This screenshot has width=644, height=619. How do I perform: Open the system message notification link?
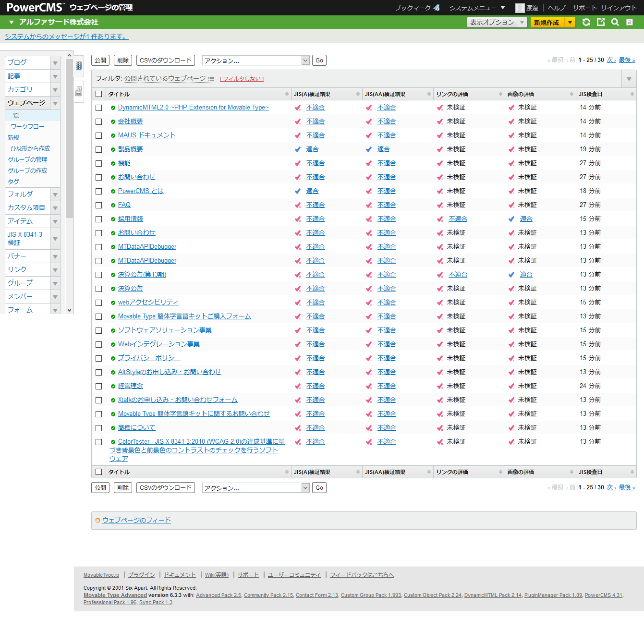[67, 36]
